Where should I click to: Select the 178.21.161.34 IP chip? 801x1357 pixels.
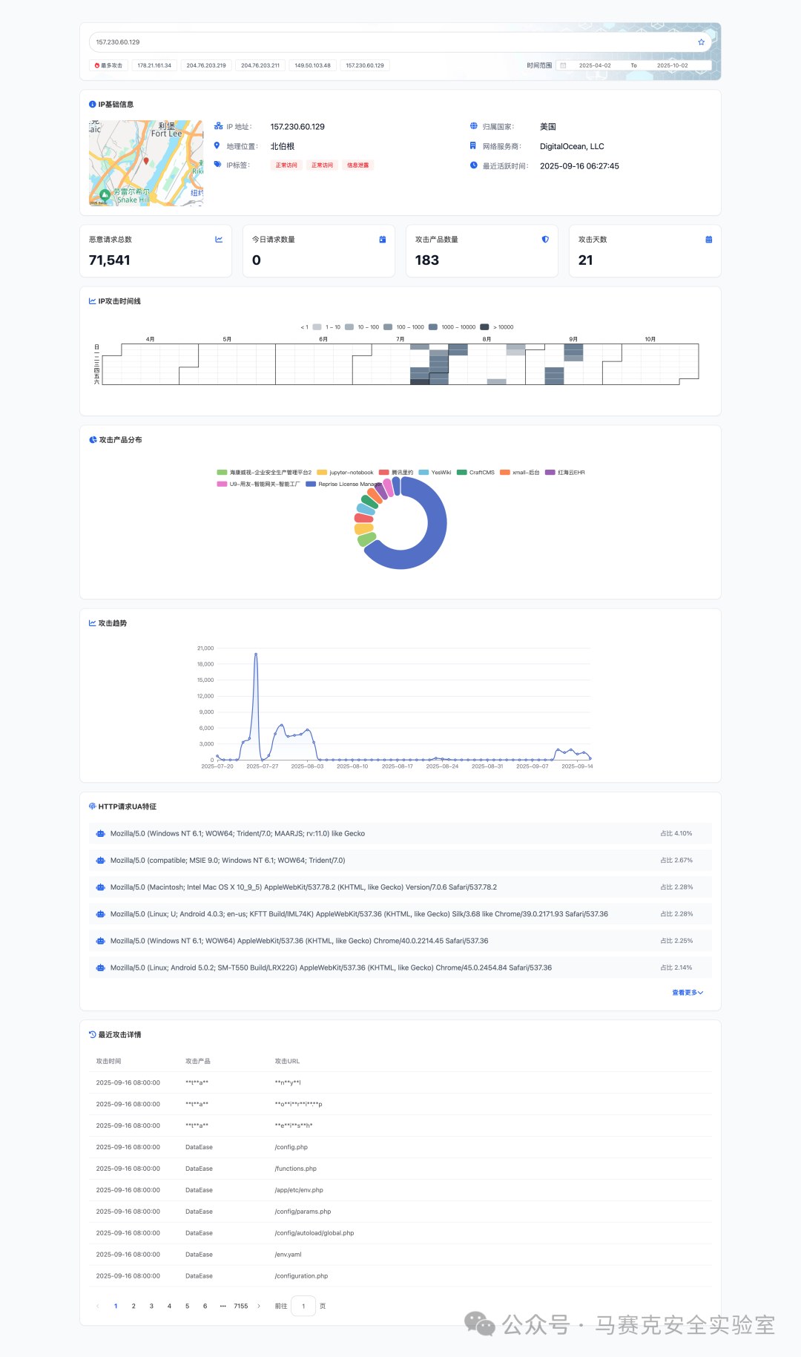click(154, 65)
